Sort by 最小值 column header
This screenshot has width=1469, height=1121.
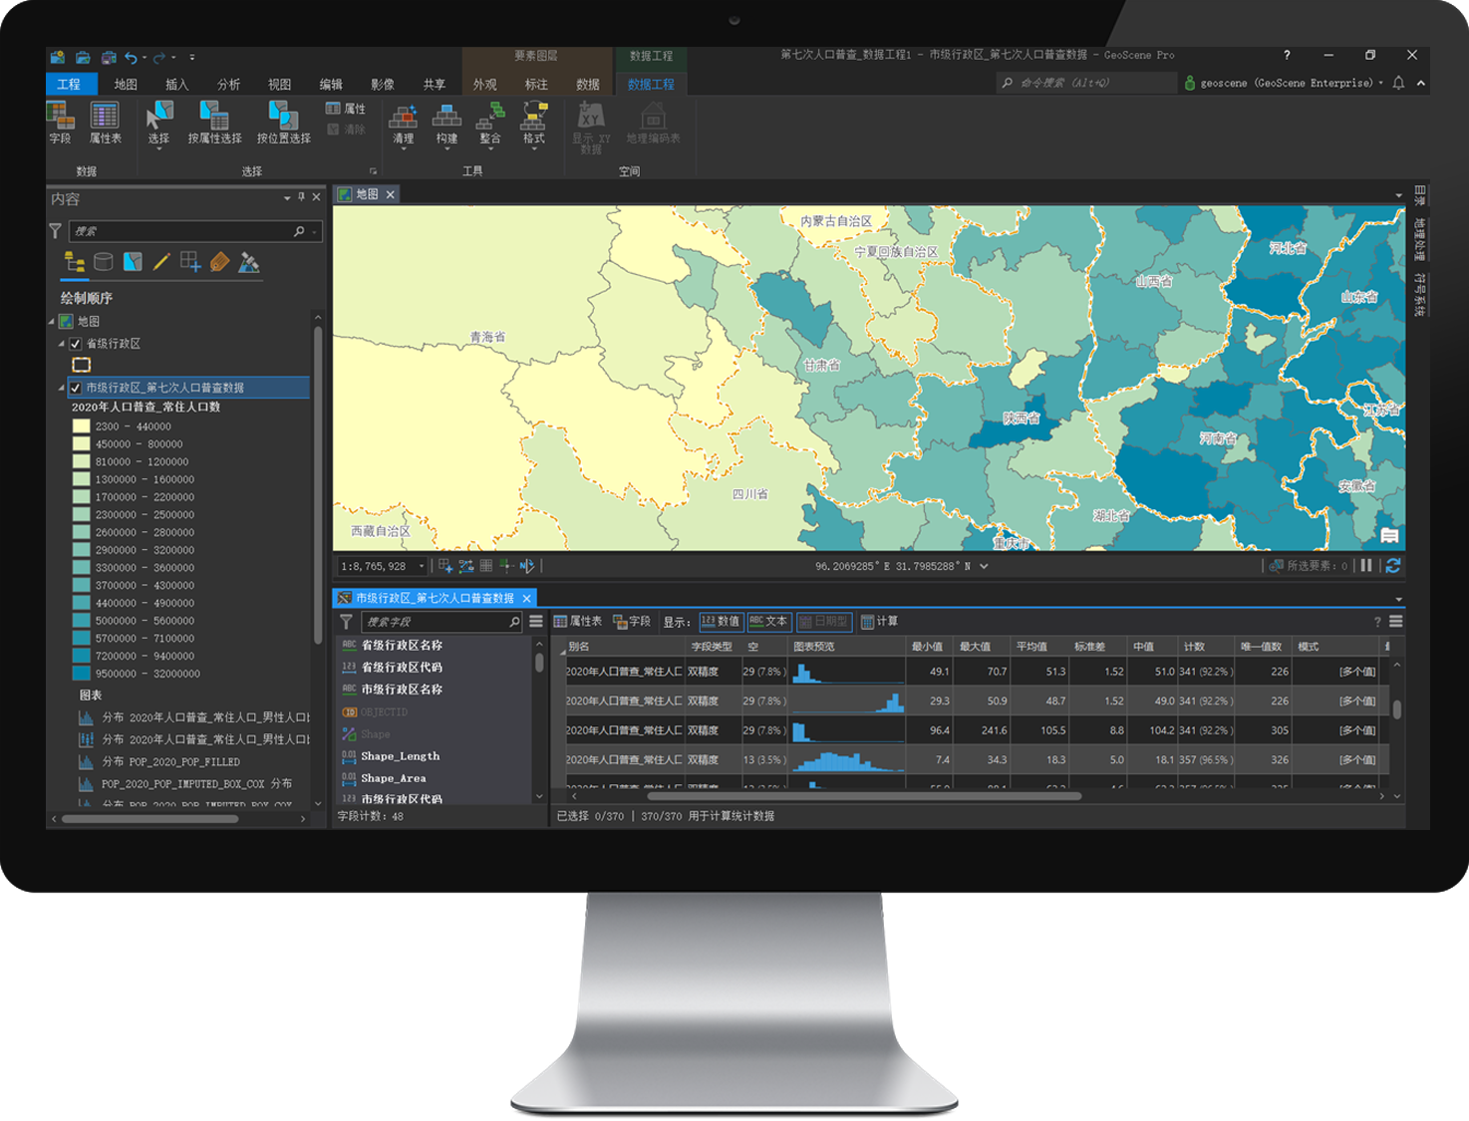[928, 647]
